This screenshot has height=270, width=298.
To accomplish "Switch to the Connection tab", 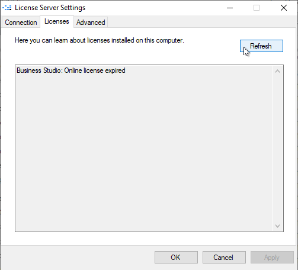I will [21, 22].
